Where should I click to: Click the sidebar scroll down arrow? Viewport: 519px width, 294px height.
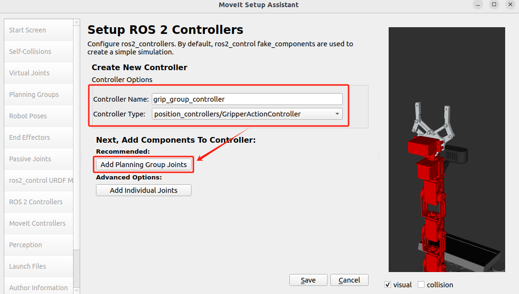click(x=77, y=291)
